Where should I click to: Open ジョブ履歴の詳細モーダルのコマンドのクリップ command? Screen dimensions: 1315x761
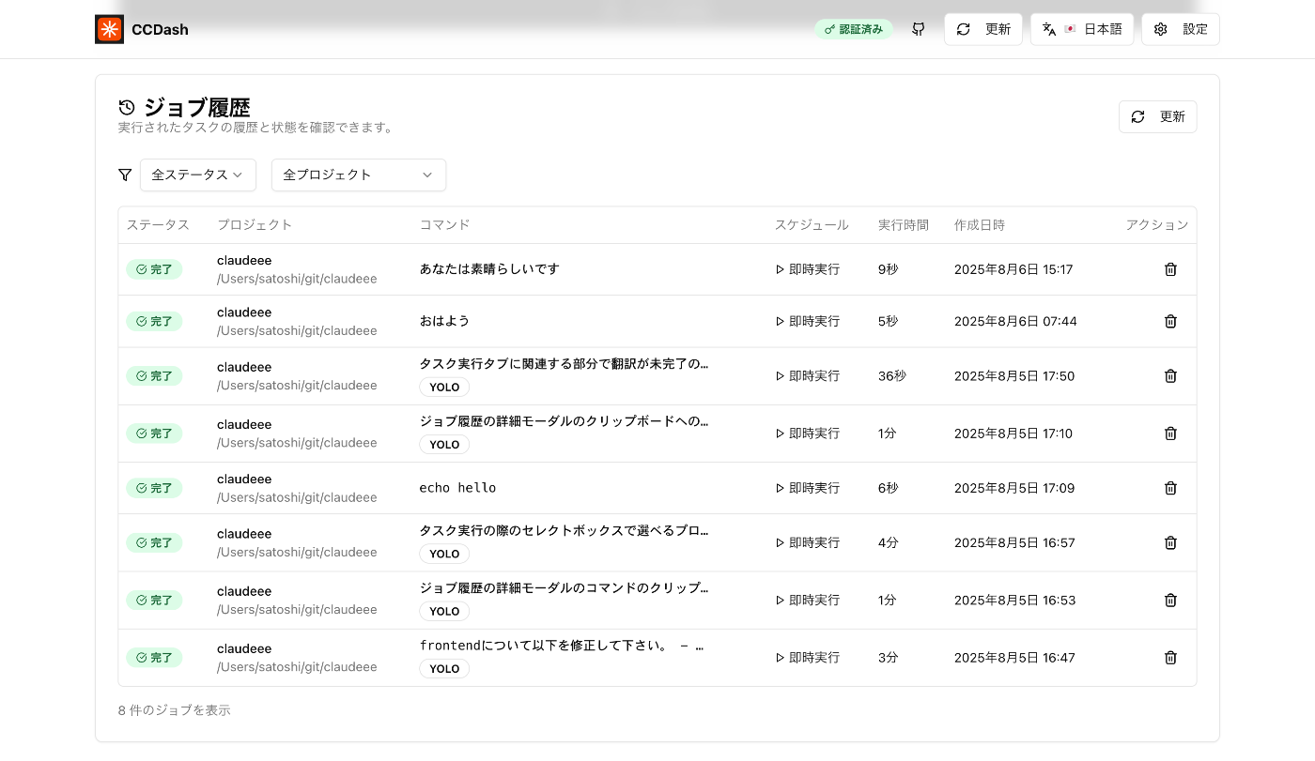(x=564, y=588)
